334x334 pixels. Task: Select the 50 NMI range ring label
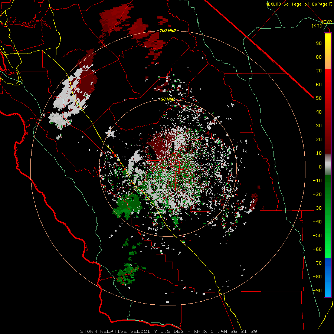pyautogui.click(x=168, y=99)
